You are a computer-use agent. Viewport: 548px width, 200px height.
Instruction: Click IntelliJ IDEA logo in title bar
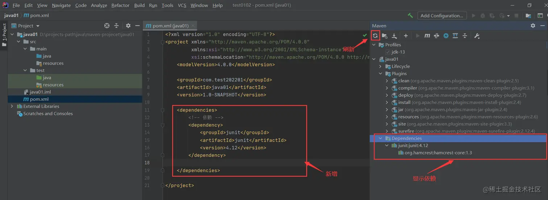point(5,5)
